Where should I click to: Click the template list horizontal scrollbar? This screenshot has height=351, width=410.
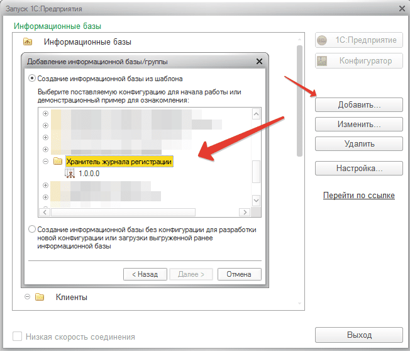[x=119, y=212]
